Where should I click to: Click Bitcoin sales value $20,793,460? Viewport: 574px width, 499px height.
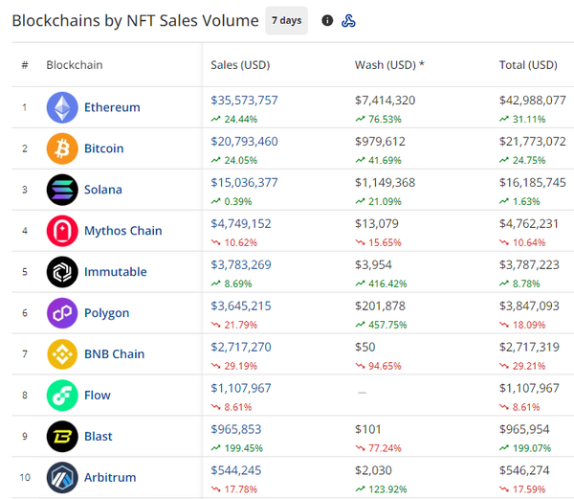click(x=244, y=142)
